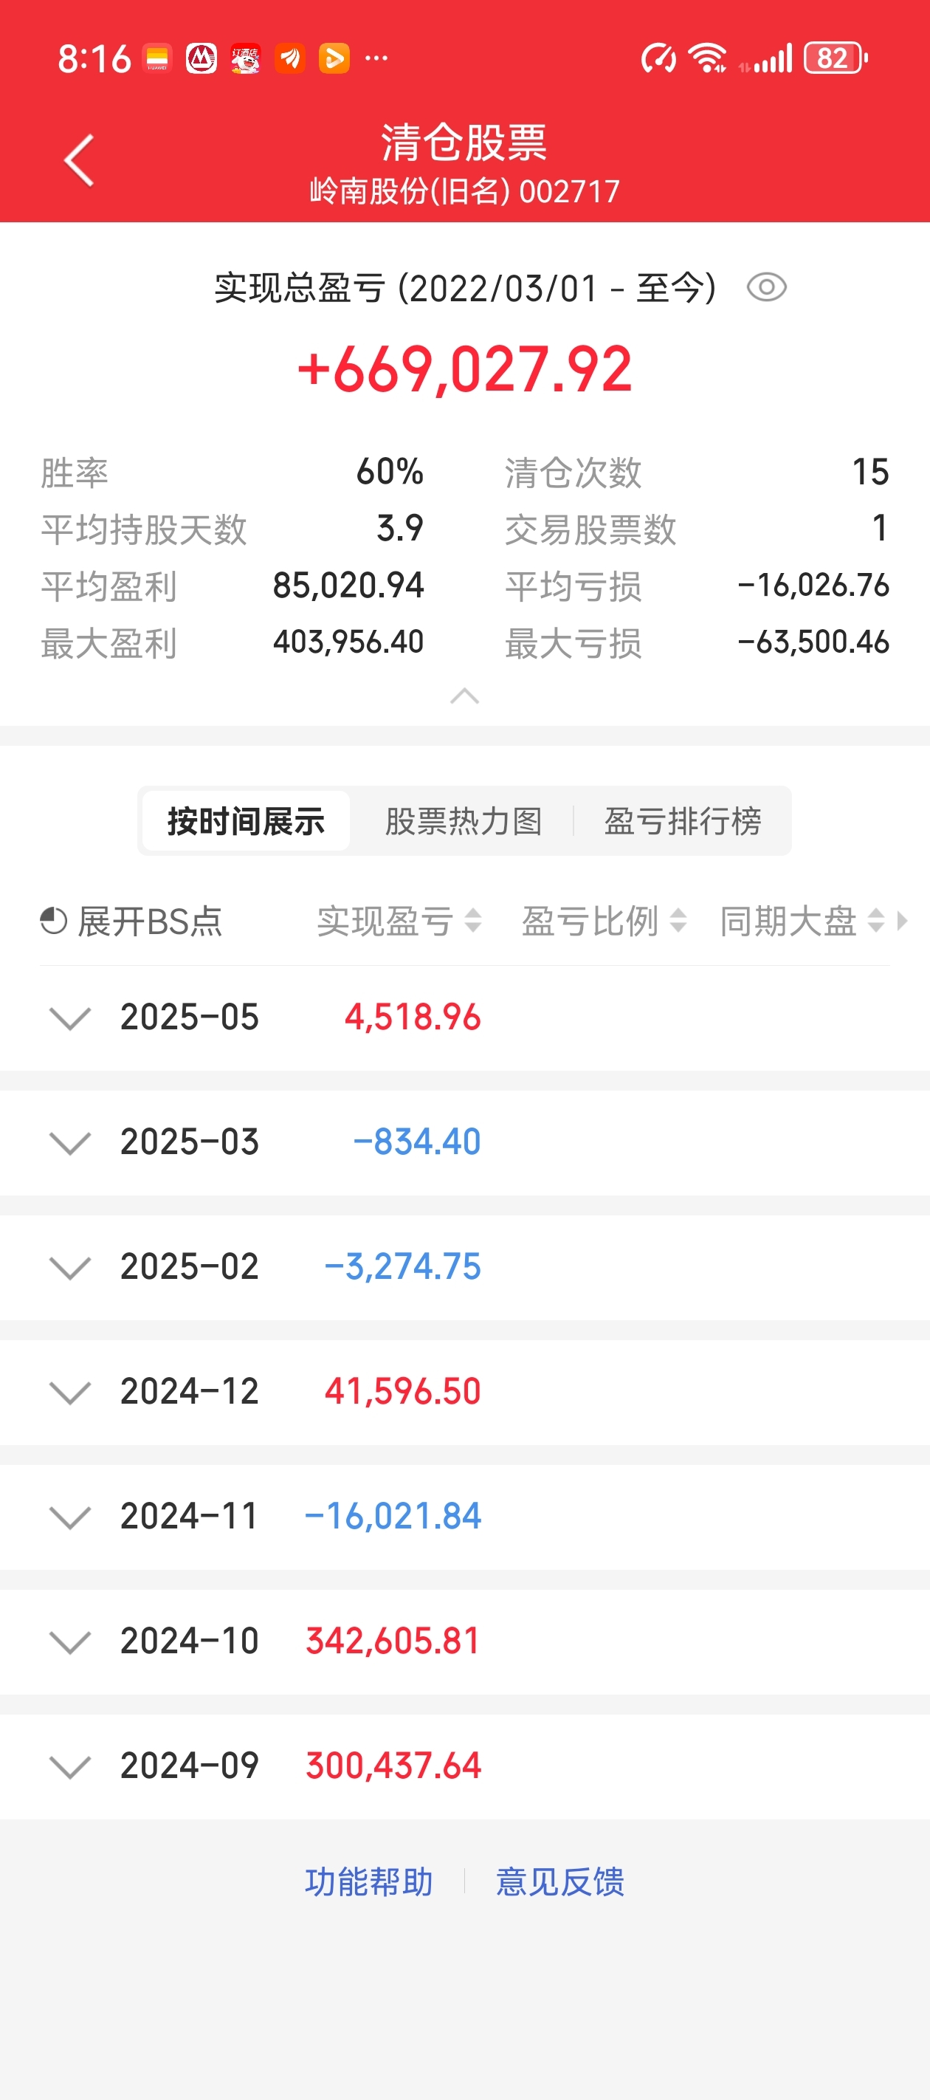Toggle 展开BS点 option

click(x=131, y=922)
